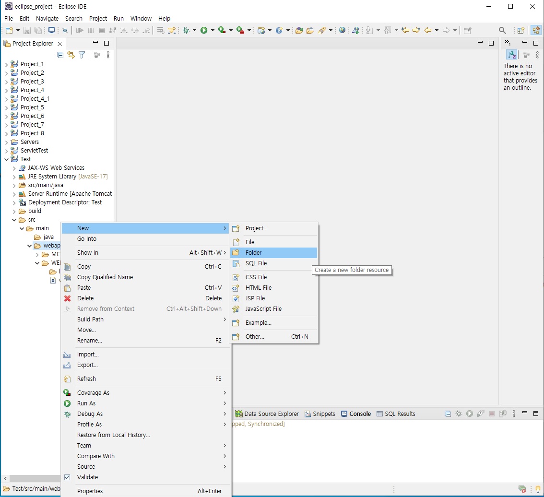The height and width of the screenshot is (497, 544).
Task: Expand the Build Path submenu arrow
Action: coord(225,319)
